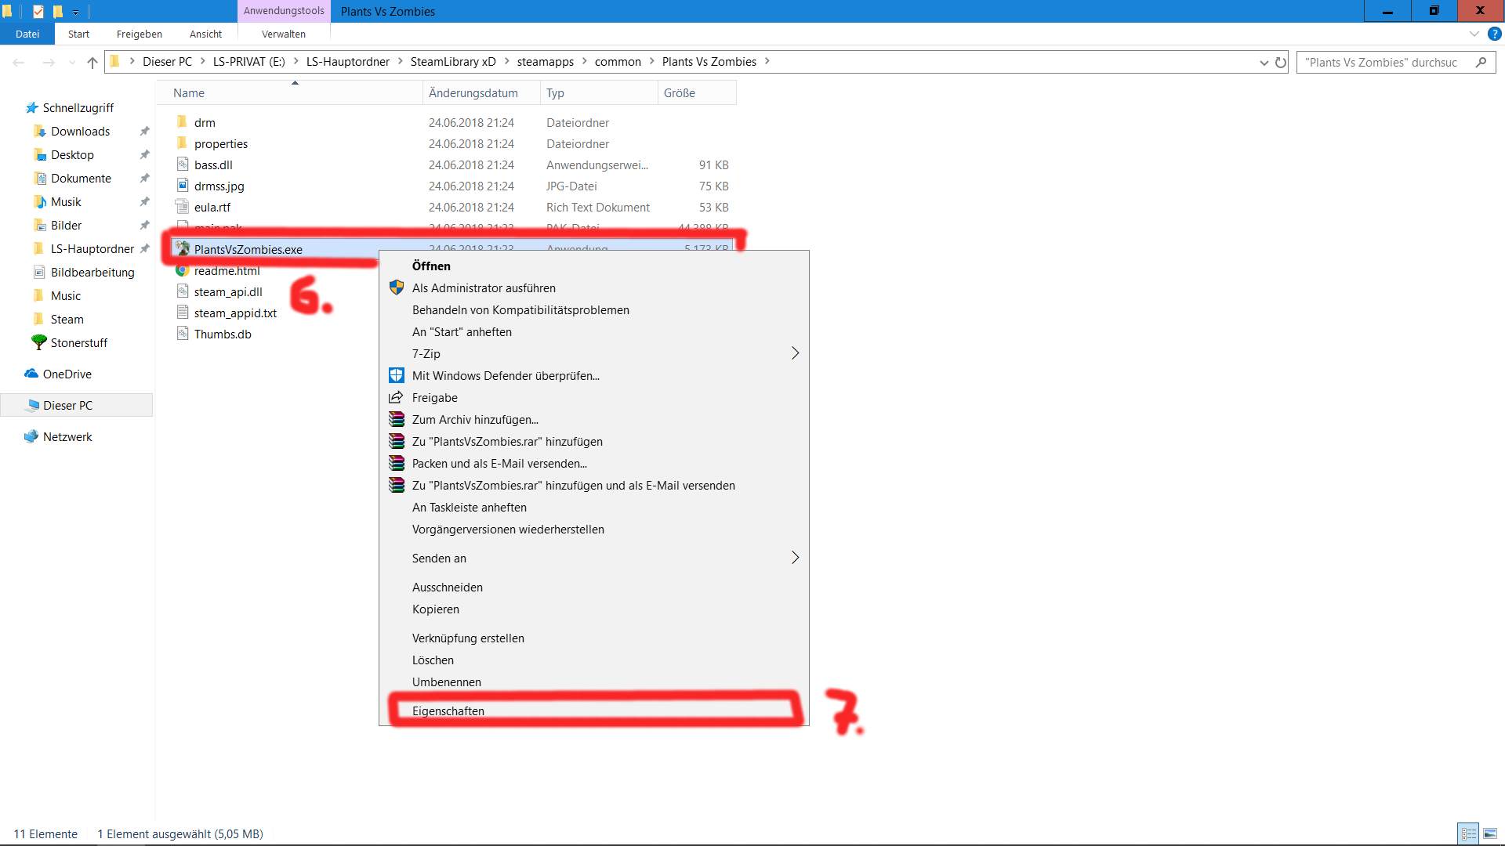Screen dimensions: 1505x846
Task: Click the OneDrive cloud icon in sidebar
Action: tap(31, 374)
